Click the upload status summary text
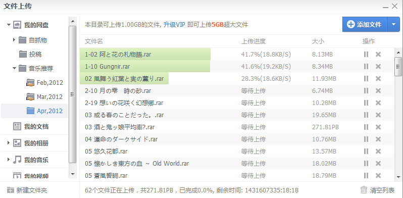403x198 pixels. 191,190
